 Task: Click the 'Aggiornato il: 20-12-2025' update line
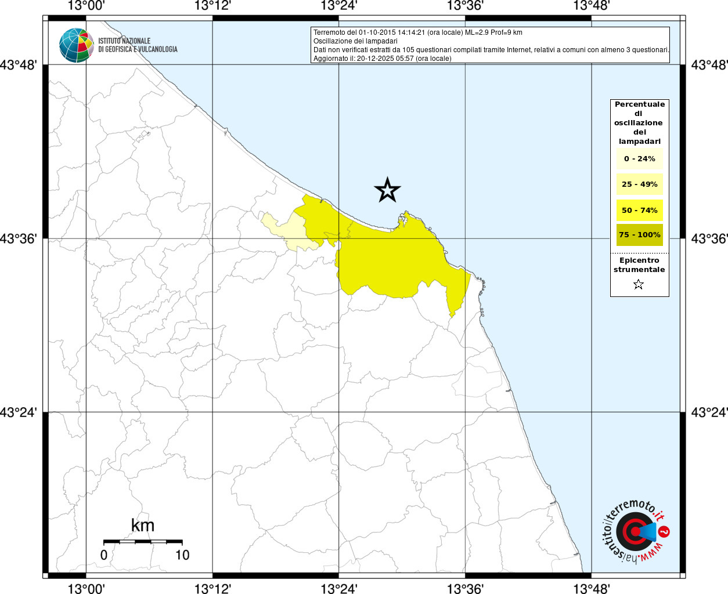tap(382, 59)
